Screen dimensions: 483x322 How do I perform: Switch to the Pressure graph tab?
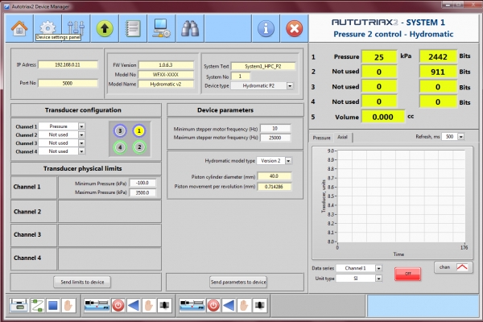[x=321, y=138]
